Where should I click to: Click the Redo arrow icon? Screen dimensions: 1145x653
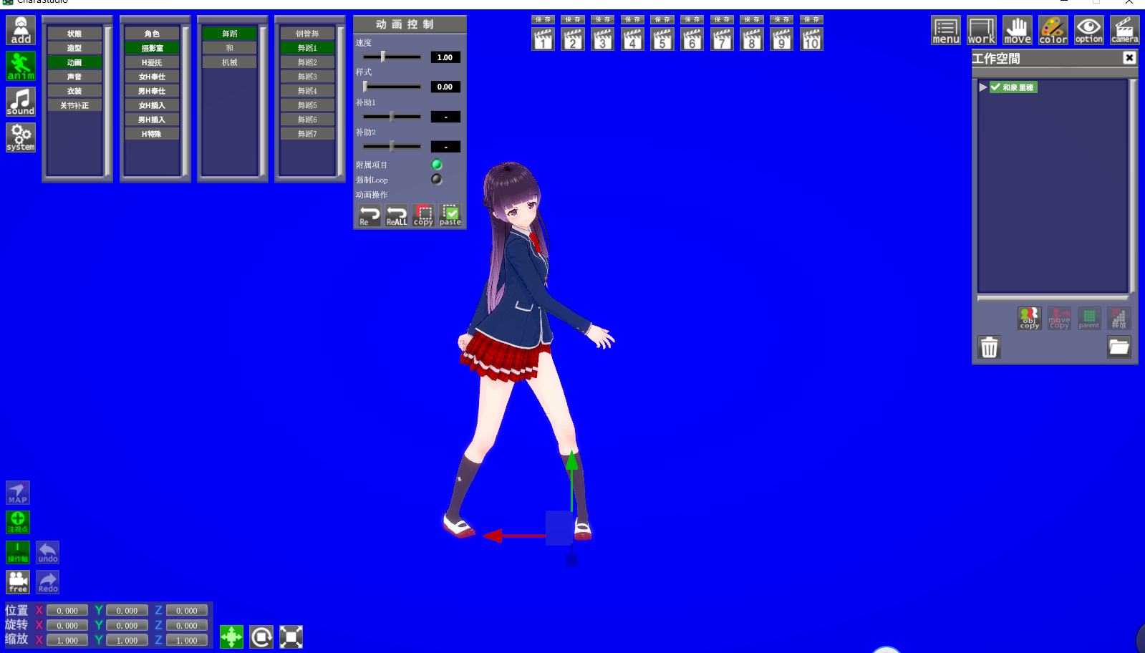coord(48,582)
